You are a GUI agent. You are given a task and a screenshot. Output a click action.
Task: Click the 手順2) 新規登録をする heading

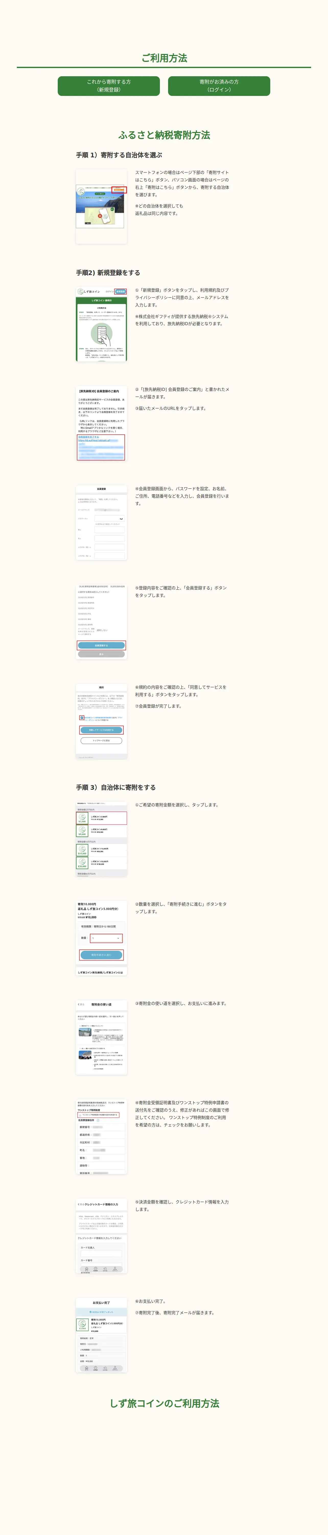[108, 273]
